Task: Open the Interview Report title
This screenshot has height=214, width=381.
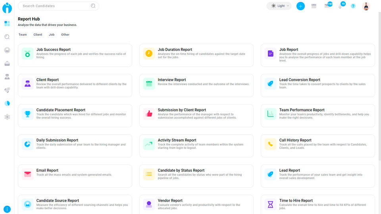Action: pos(172,80)
